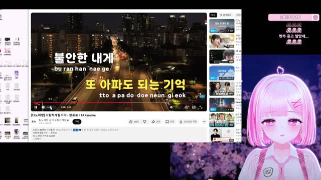The width and height of the screenshot is (321, 180).
Task: Dislike the video with the thumbs-down button
Action: (144, 121)
